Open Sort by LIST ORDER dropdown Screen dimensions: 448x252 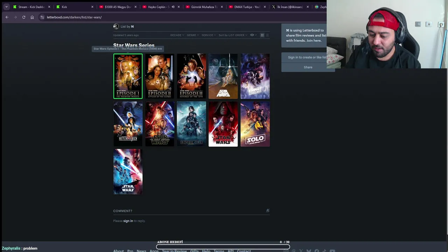(233, 35)
